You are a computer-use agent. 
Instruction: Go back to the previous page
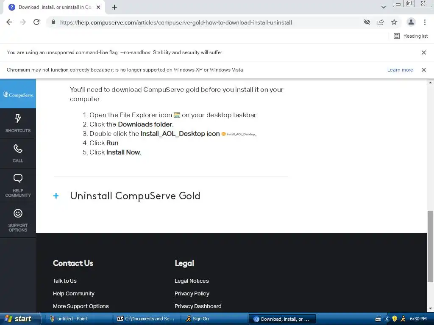point(9,22)
